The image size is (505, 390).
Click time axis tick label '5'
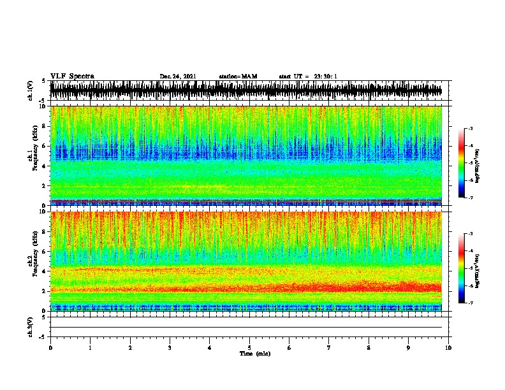pos(249,348)
